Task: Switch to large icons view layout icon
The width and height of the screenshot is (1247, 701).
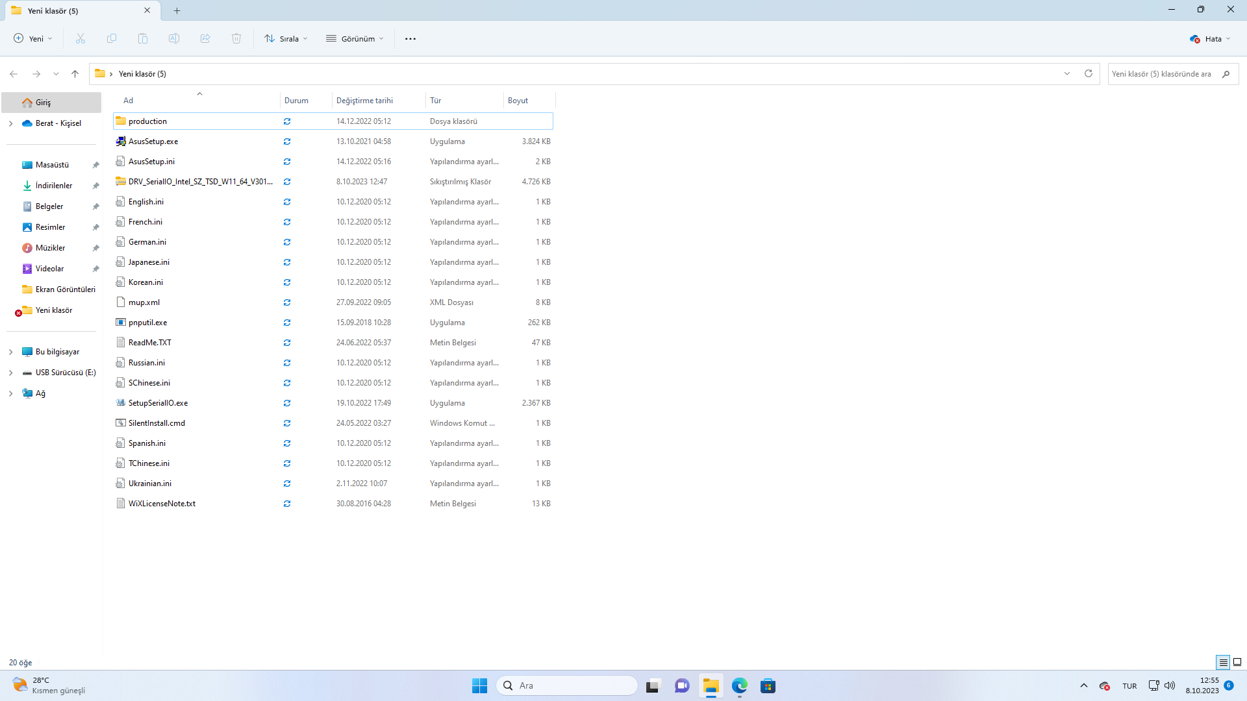Action: (1237, 662)
